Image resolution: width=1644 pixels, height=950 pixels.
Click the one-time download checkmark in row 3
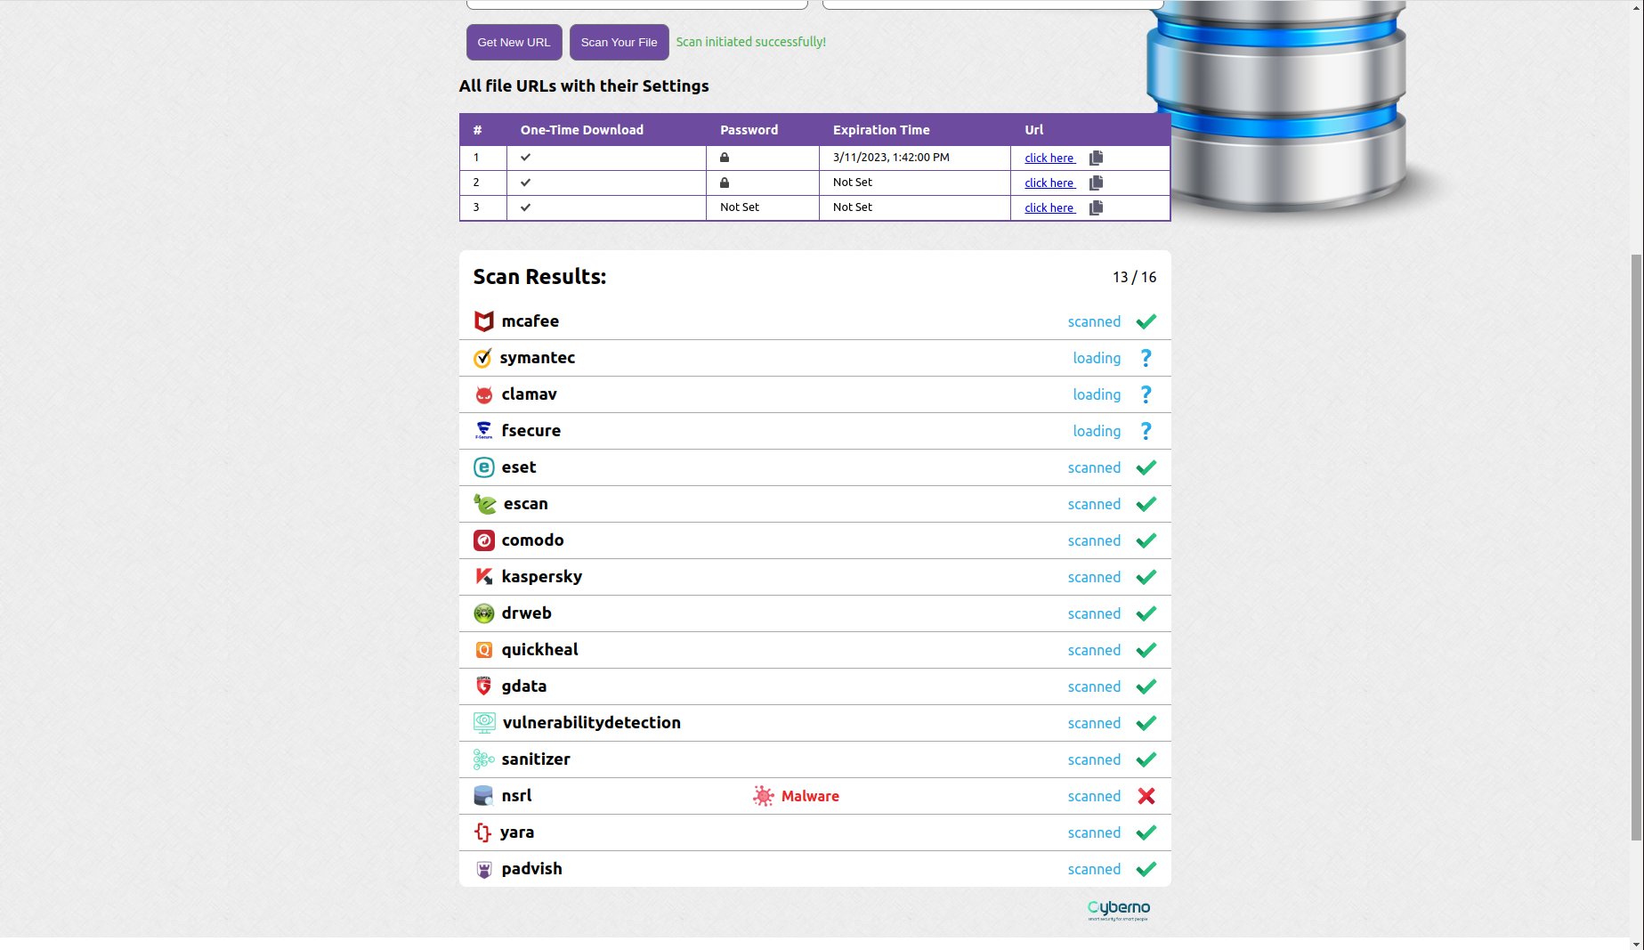(x=525, y=207)
